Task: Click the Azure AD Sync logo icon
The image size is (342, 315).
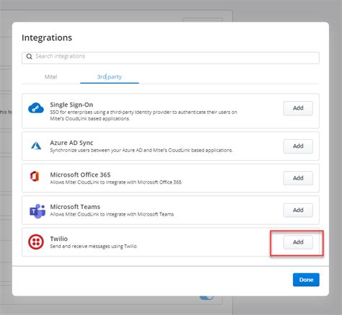Action: (36, 146)
